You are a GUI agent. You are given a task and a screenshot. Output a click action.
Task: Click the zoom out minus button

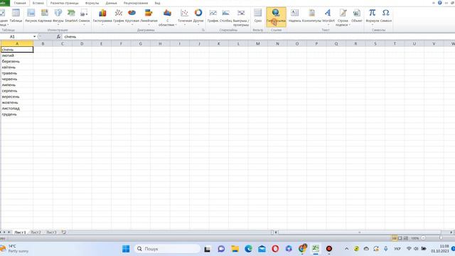point(424,238)
